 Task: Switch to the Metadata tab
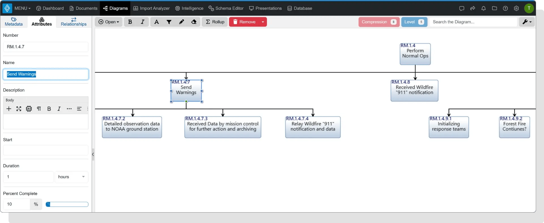click(14, 22)
